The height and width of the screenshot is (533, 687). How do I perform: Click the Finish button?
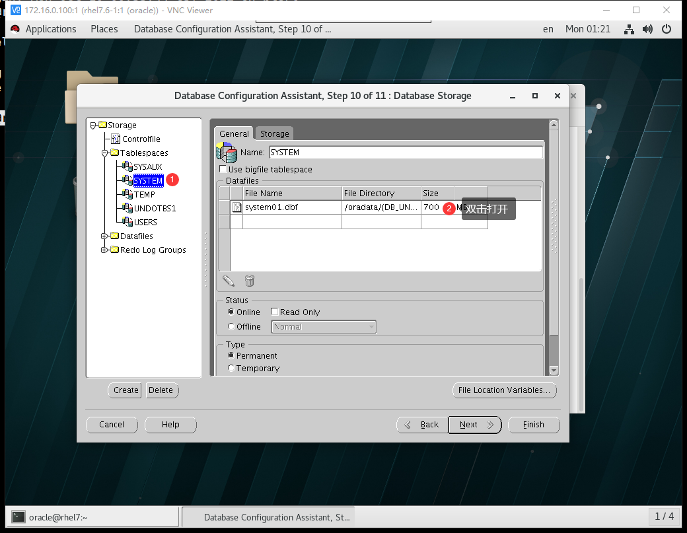point(534,425)
